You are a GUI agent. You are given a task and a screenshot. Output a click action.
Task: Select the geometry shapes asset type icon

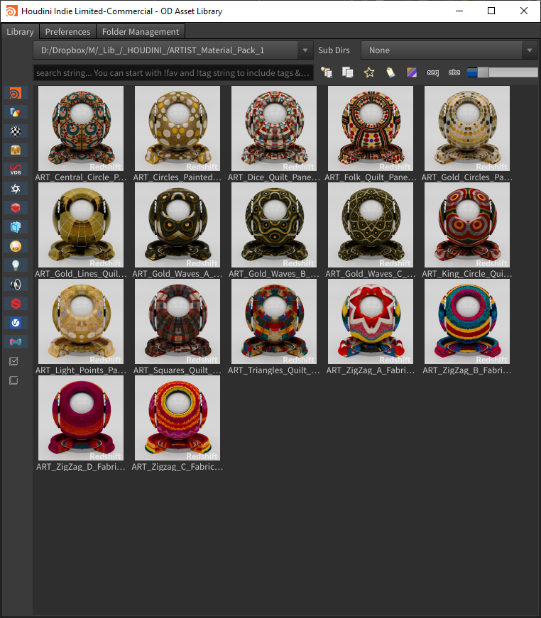coord(16,112)
